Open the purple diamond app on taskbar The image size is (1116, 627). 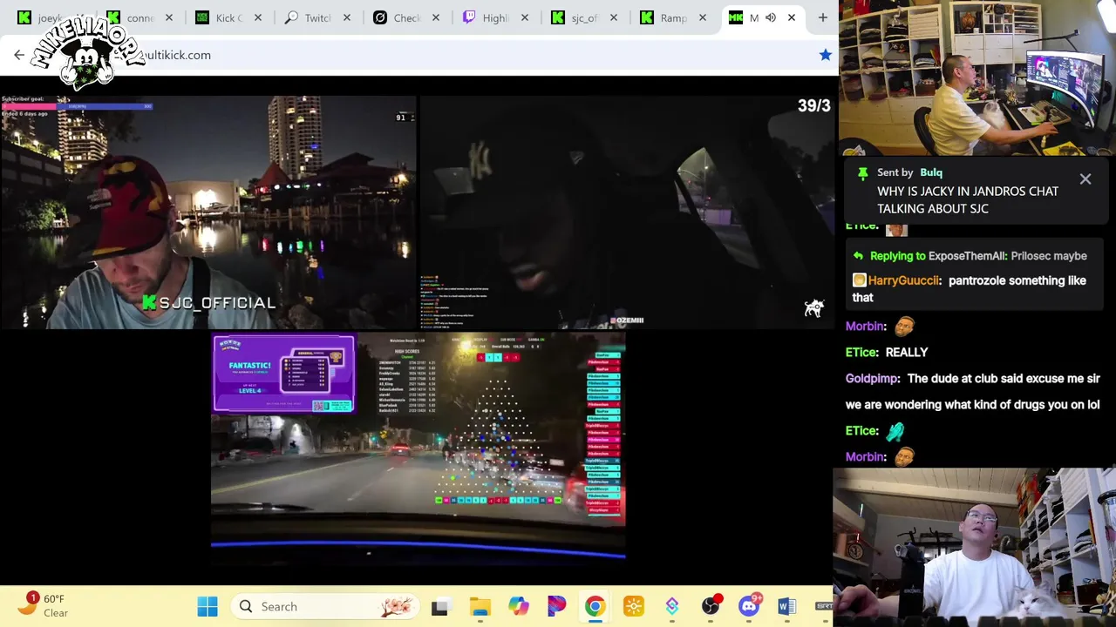671,607
